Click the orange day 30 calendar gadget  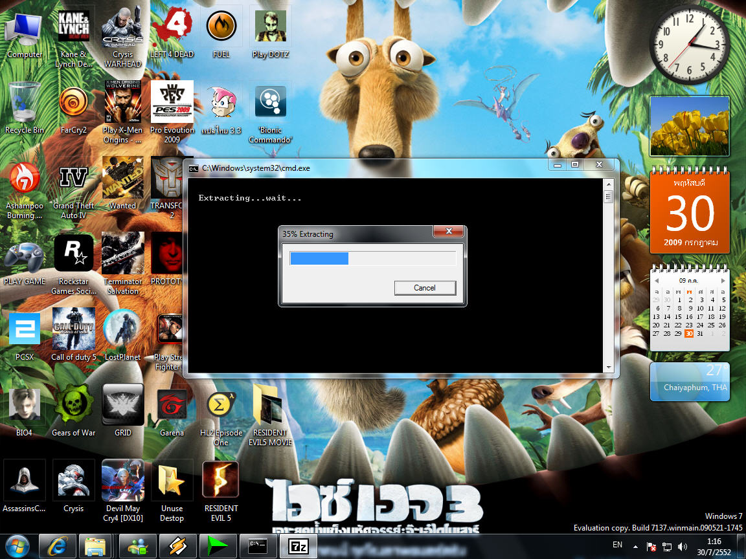pos(690,212)
